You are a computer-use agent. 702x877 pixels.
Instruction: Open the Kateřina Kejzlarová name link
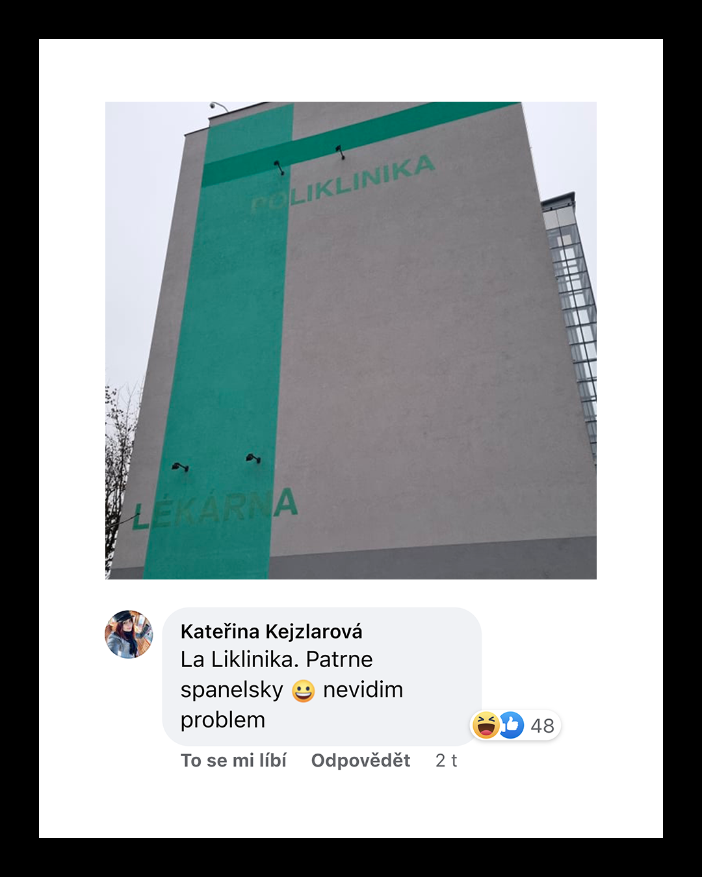[x=272, y=631]
